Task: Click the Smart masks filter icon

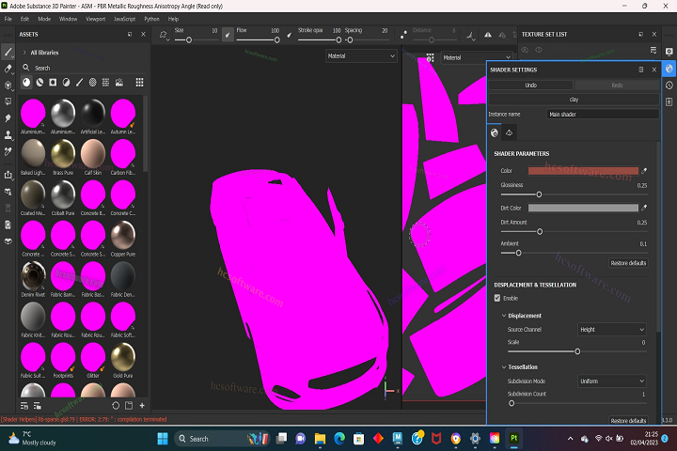Action: [53, 83]
